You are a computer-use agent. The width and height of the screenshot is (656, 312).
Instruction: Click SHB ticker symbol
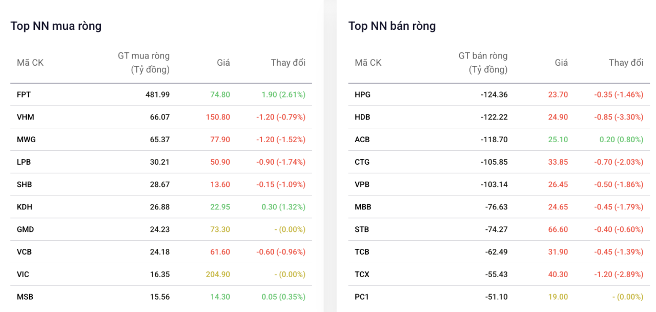pyautogui.click(x=25, y=184)
